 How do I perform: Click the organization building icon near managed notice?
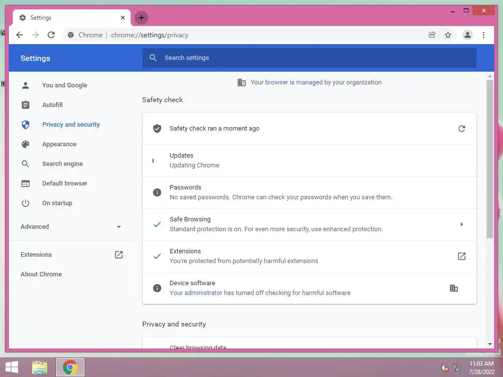[242, 82]
